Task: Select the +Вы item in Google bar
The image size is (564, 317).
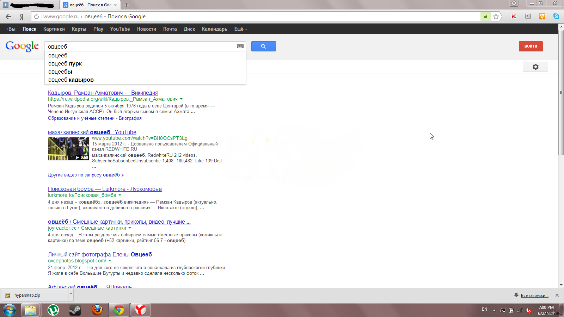Action: point(11,29)
